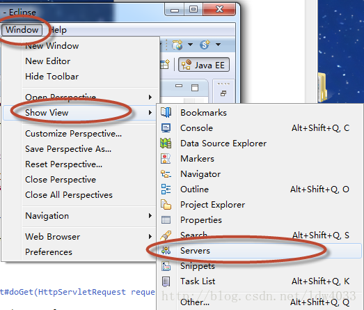Open the Help menu

pyautogui.click(x=58, y=30)
